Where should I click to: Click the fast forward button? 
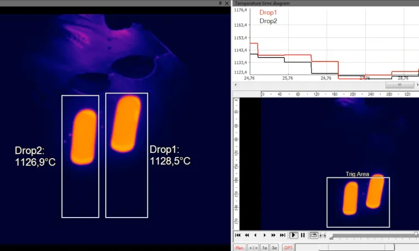click(x=273, y=235)
